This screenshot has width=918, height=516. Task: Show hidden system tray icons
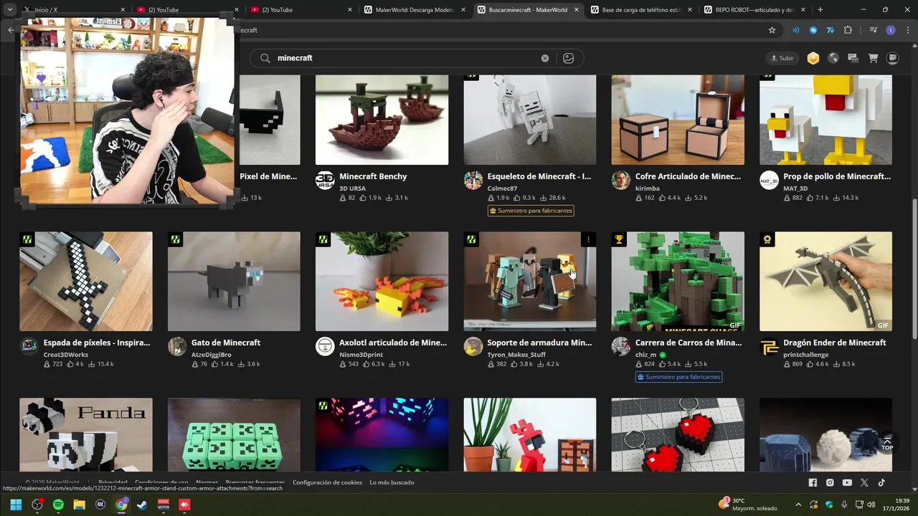click(798, 505)
